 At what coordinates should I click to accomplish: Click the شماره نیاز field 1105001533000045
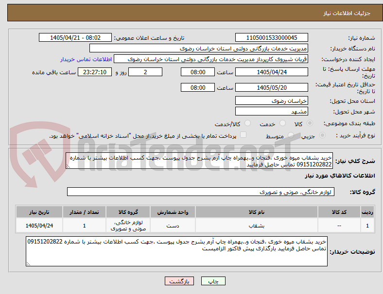pyautogui.click(x=271, y=37)
